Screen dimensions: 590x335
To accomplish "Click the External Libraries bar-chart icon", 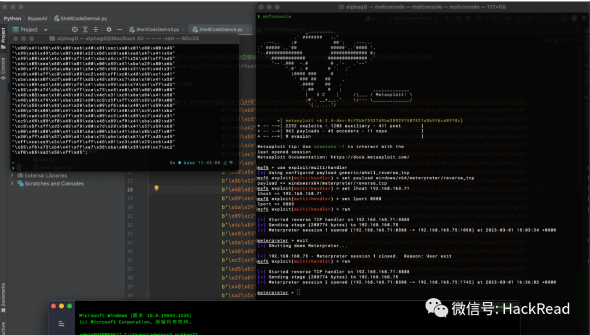I will pos(20,175).
